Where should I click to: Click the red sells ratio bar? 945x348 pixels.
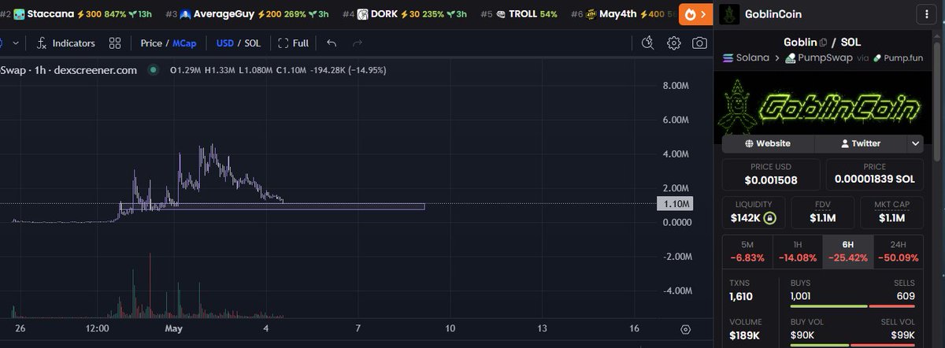(x=893, y=306)
